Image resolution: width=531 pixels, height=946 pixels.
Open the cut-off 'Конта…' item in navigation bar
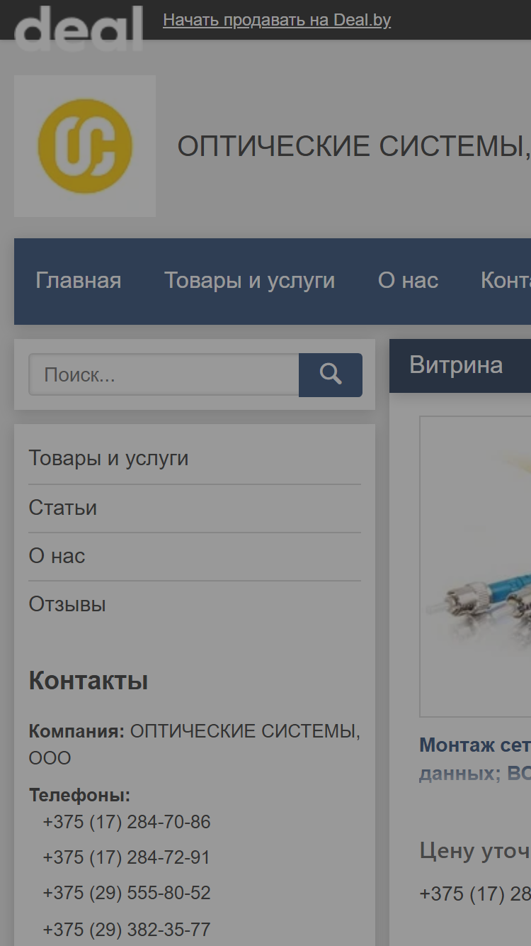tap(506, 281)
